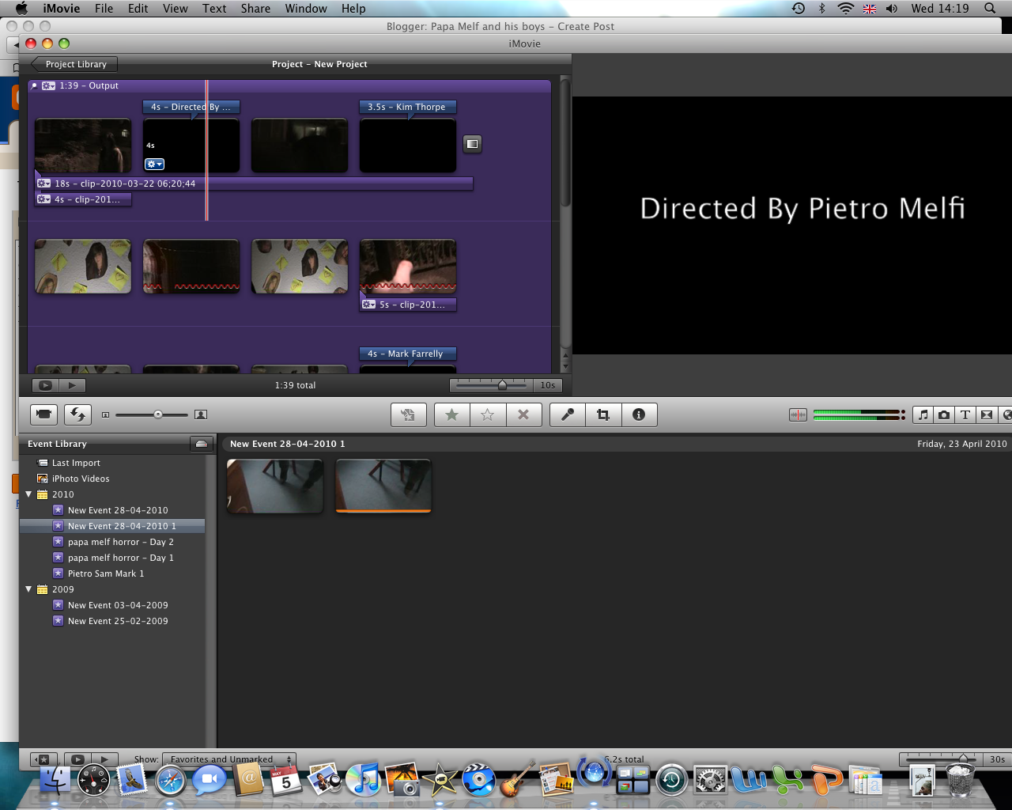Viewport: 1012px width, 810px height.
Task: Open the Voiceover microphone tool
Action: [x=568, y=414]
